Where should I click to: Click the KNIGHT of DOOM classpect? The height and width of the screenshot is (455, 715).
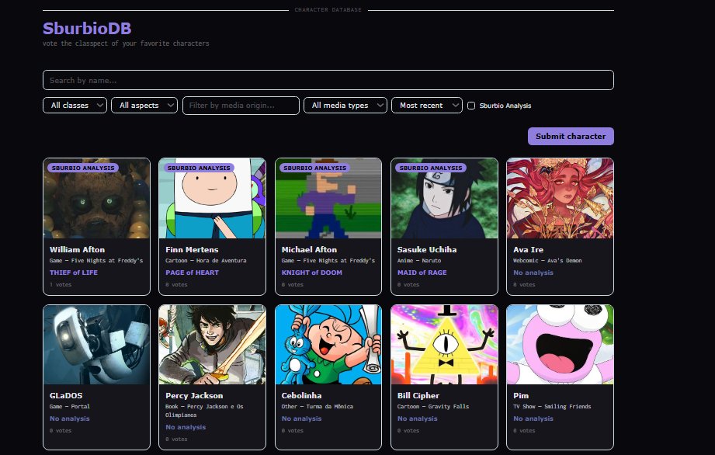coord(311,273)
